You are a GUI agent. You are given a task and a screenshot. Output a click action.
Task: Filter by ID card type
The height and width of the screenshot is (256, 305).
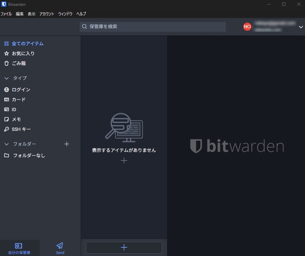pyautogui.click(x=13, y=110)
